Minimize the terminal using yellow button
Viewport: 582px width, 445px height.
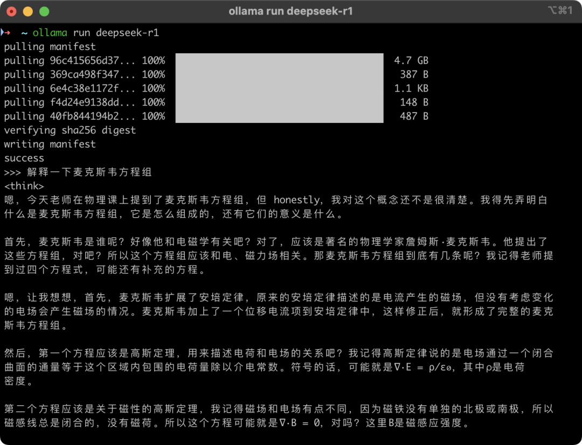28,11
